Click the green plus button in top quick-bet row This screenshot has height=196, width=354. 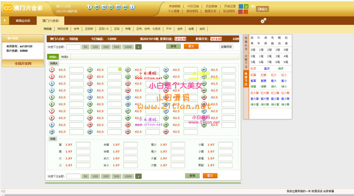click(138, 47)
